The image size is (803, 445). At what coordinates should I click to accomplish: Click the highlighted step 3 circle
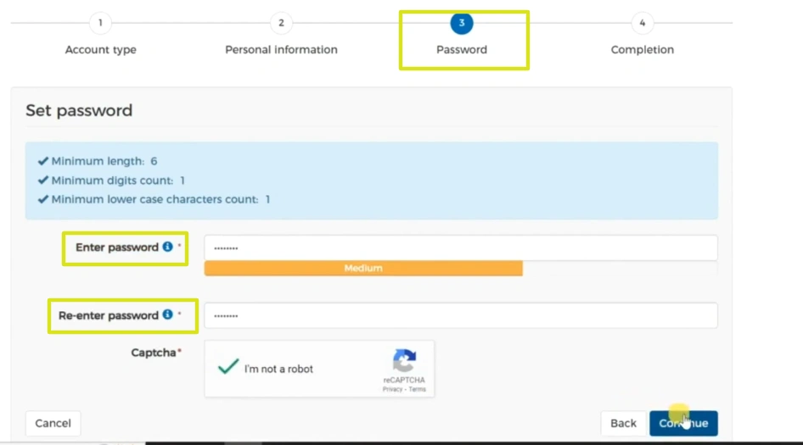[462, 23]
